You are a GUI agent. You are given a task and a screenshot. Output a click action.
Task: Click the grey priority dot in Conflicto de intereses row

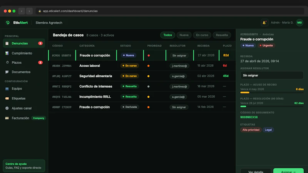pyautogui.click(x=149, y=86)
